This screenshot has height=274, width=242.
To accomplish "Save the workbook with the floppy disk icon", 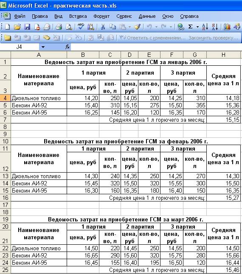I will (x=27, y=27).
